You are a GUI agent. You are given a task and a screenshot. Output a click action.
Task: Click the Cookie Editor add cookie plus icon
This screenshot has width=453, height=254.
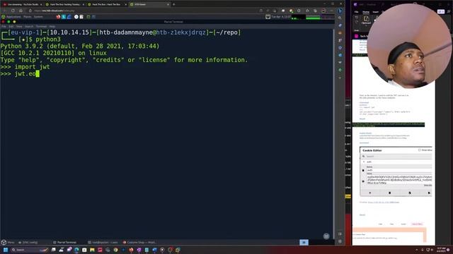coord(370,193)
